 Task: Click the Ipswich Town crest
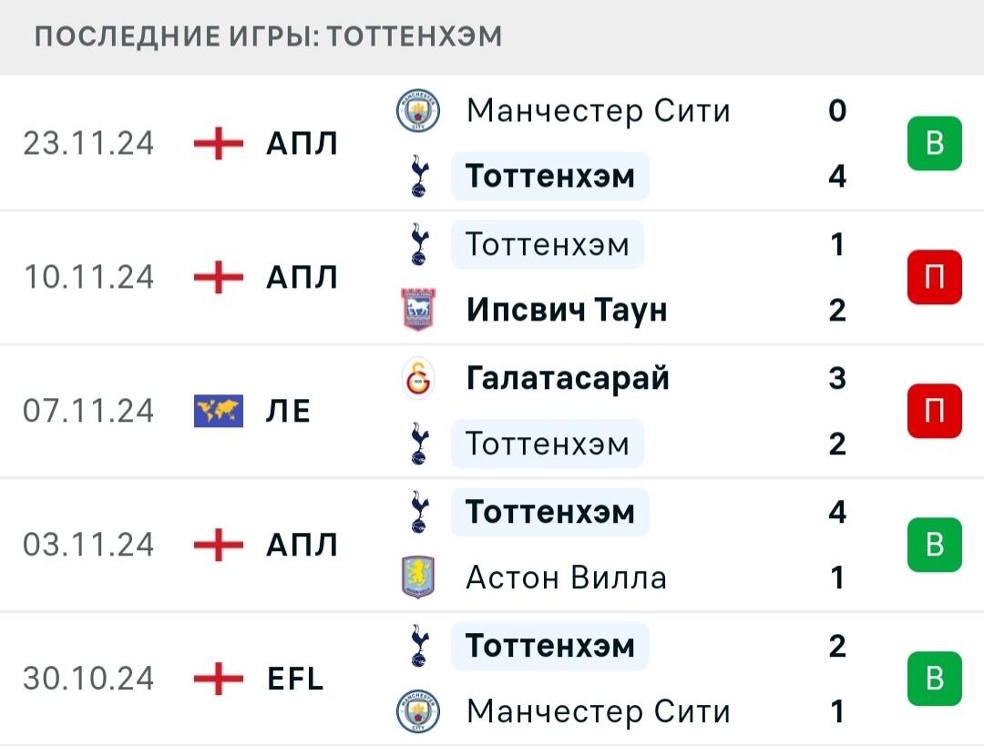418,310
